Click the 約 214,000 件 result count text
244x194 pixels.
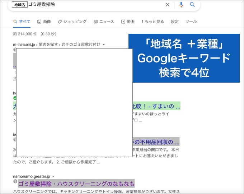[25, 34]
